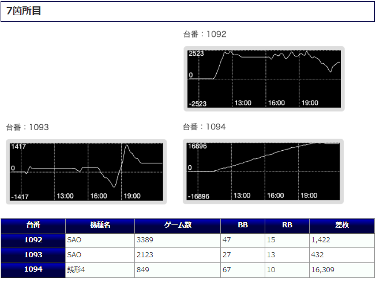Click the 16:00 time label on graph 1093
This screenshot has width=376, height=282.
(x=99, y=196)
